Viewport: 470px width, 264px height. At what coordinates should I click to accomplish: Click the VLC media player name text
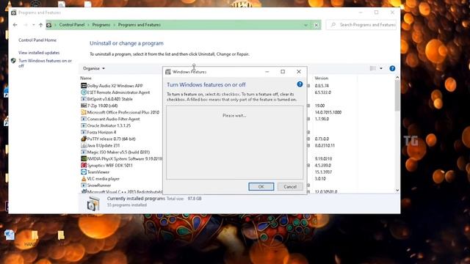coord(104,179)
